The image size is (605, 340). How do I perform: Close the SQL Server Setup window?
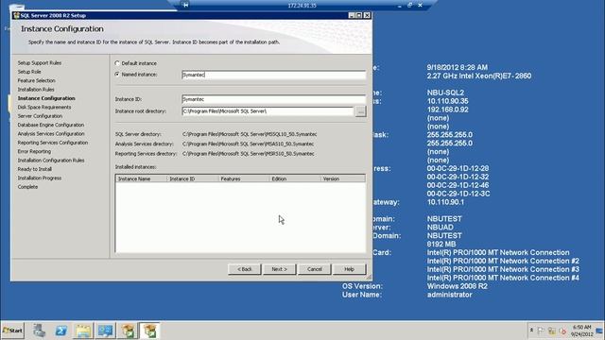point(367,15)
